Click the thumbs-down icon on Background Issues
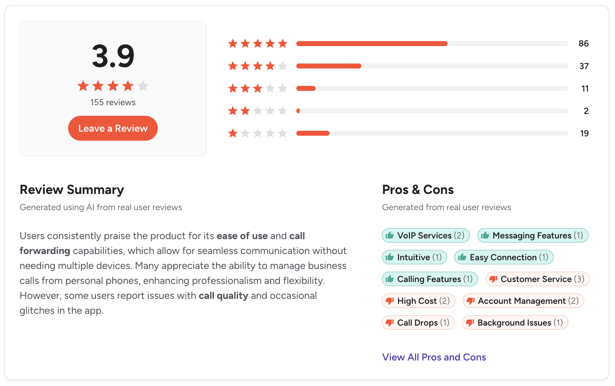Image resolution: width=615 pixels, height=386 pixels. pyautogui.click(x=470, y=322)
